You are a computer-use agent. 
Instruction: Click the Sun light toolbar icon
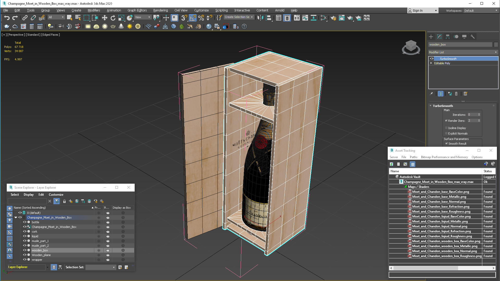click(x=129, y=26)
